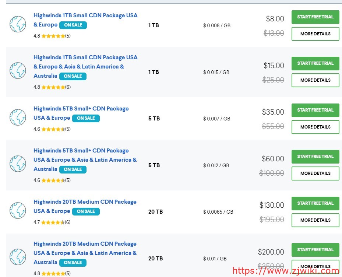Viewport: 342px width, 277px height.
Task: Click 4.7 star rating on 20TB Medium package
Action: pyautogui.click(x=53, y=222)
